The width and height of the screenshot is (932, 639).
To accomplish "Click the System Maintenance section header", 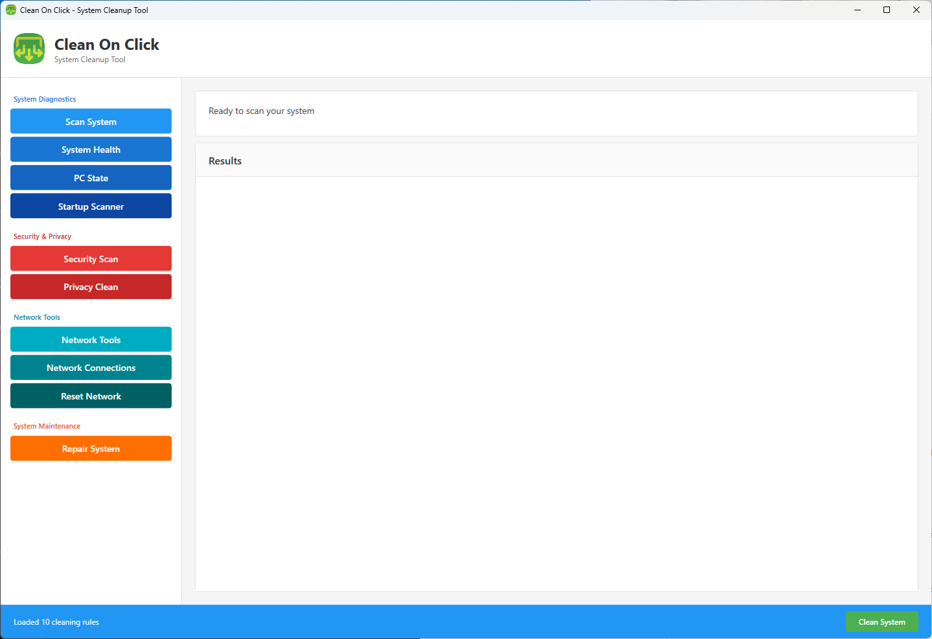I will coord(47,425).
